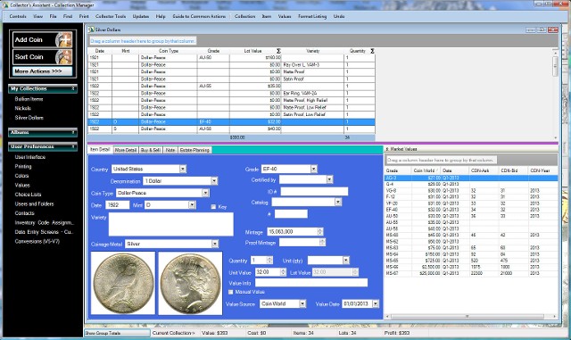The height and width of the screenshot is (340, 571).
Task: Click the Lot Value column sum sigma icon
Action: (278, 51)
